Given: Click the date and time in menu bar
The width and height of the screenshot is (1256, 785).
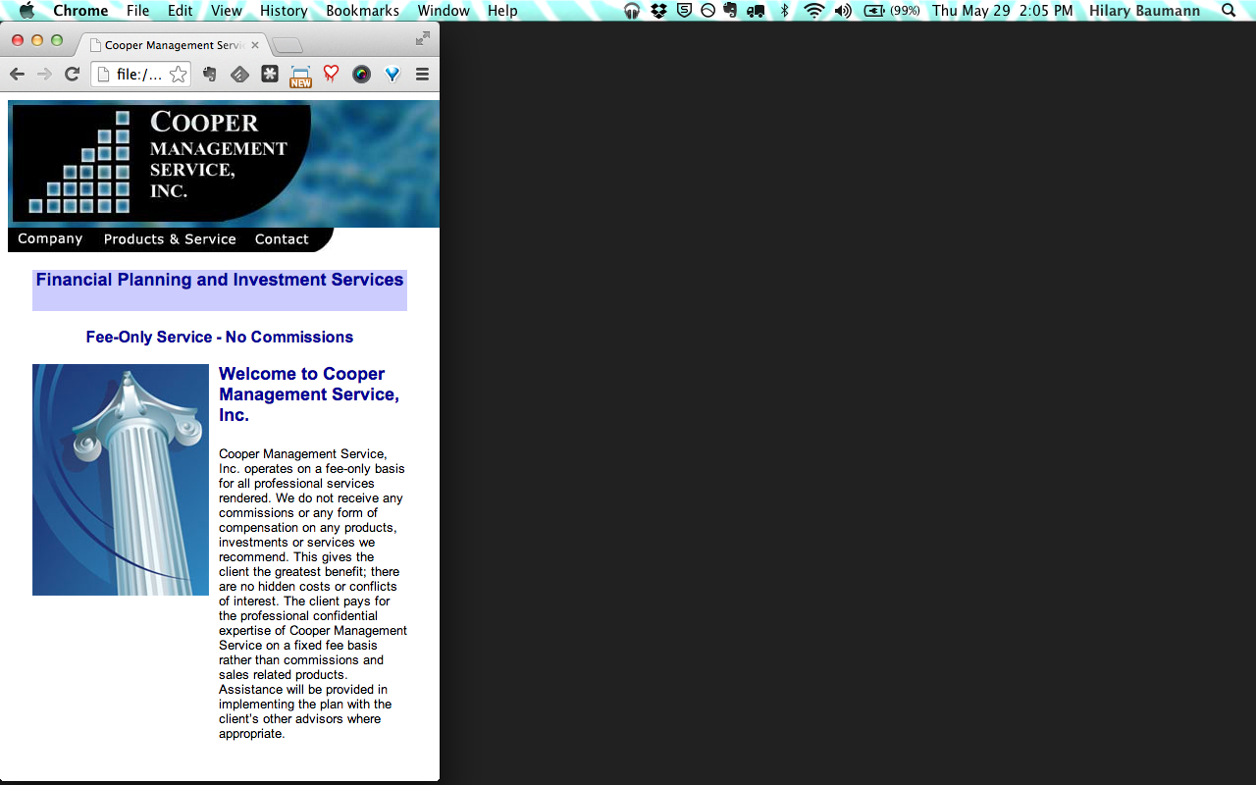Looking at the screenshot, I should tap(1003, 11).
